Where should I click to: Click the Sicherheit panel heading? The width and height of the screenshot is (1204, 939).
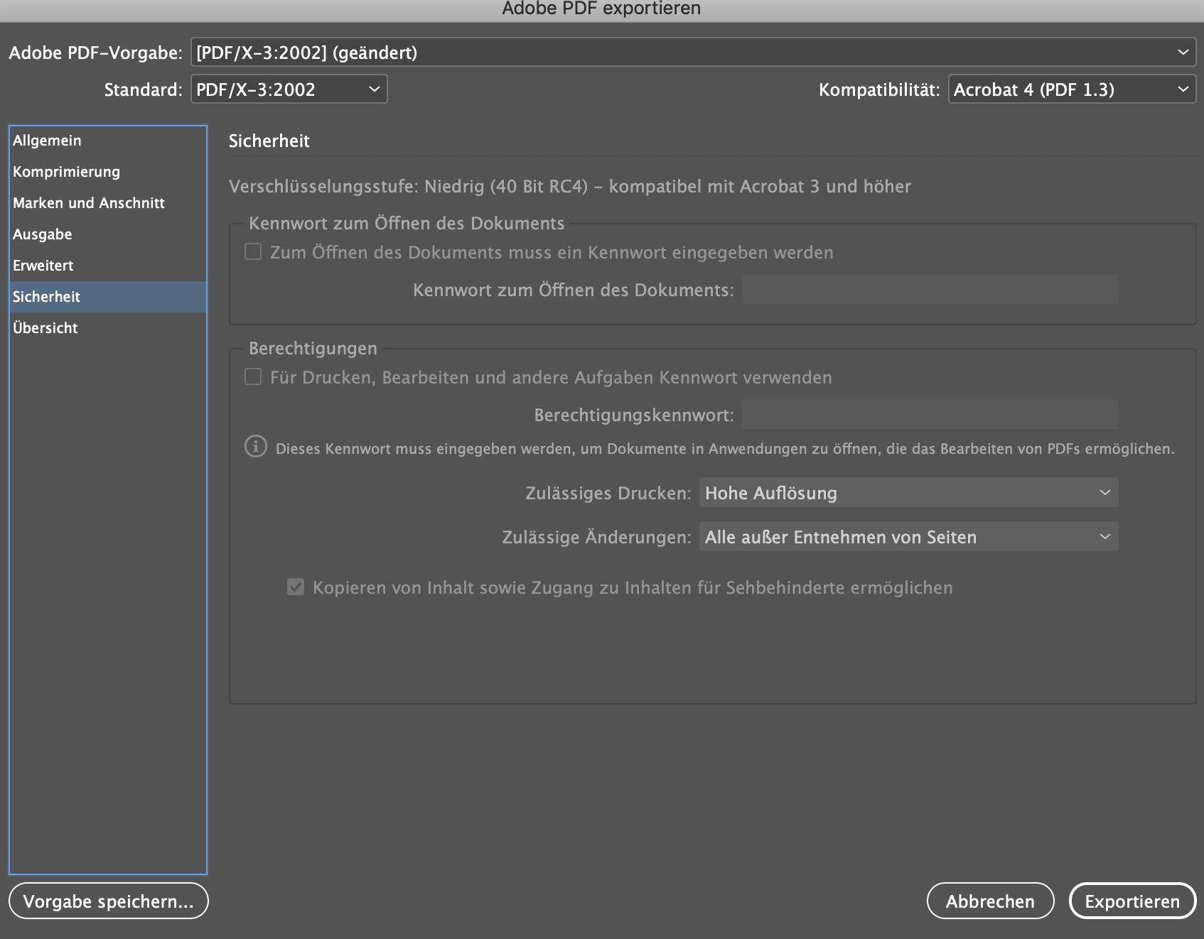(x=269, y=141)
